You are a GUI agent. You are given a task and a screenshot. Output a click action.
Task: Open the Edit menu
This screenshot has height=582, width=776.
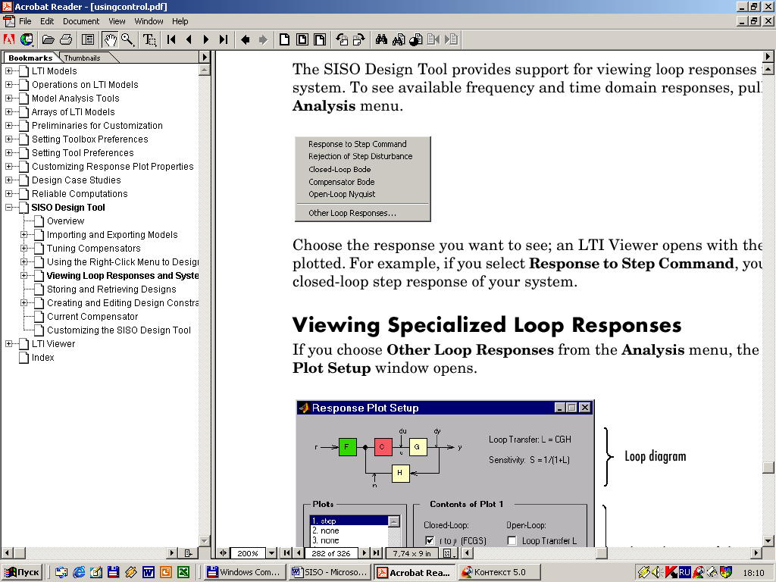click(x=47, y=21)
